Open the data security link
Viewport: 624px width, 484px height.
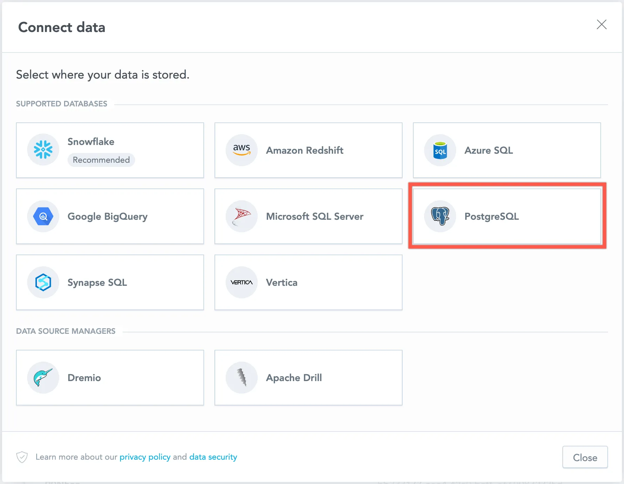pos(213,457)
